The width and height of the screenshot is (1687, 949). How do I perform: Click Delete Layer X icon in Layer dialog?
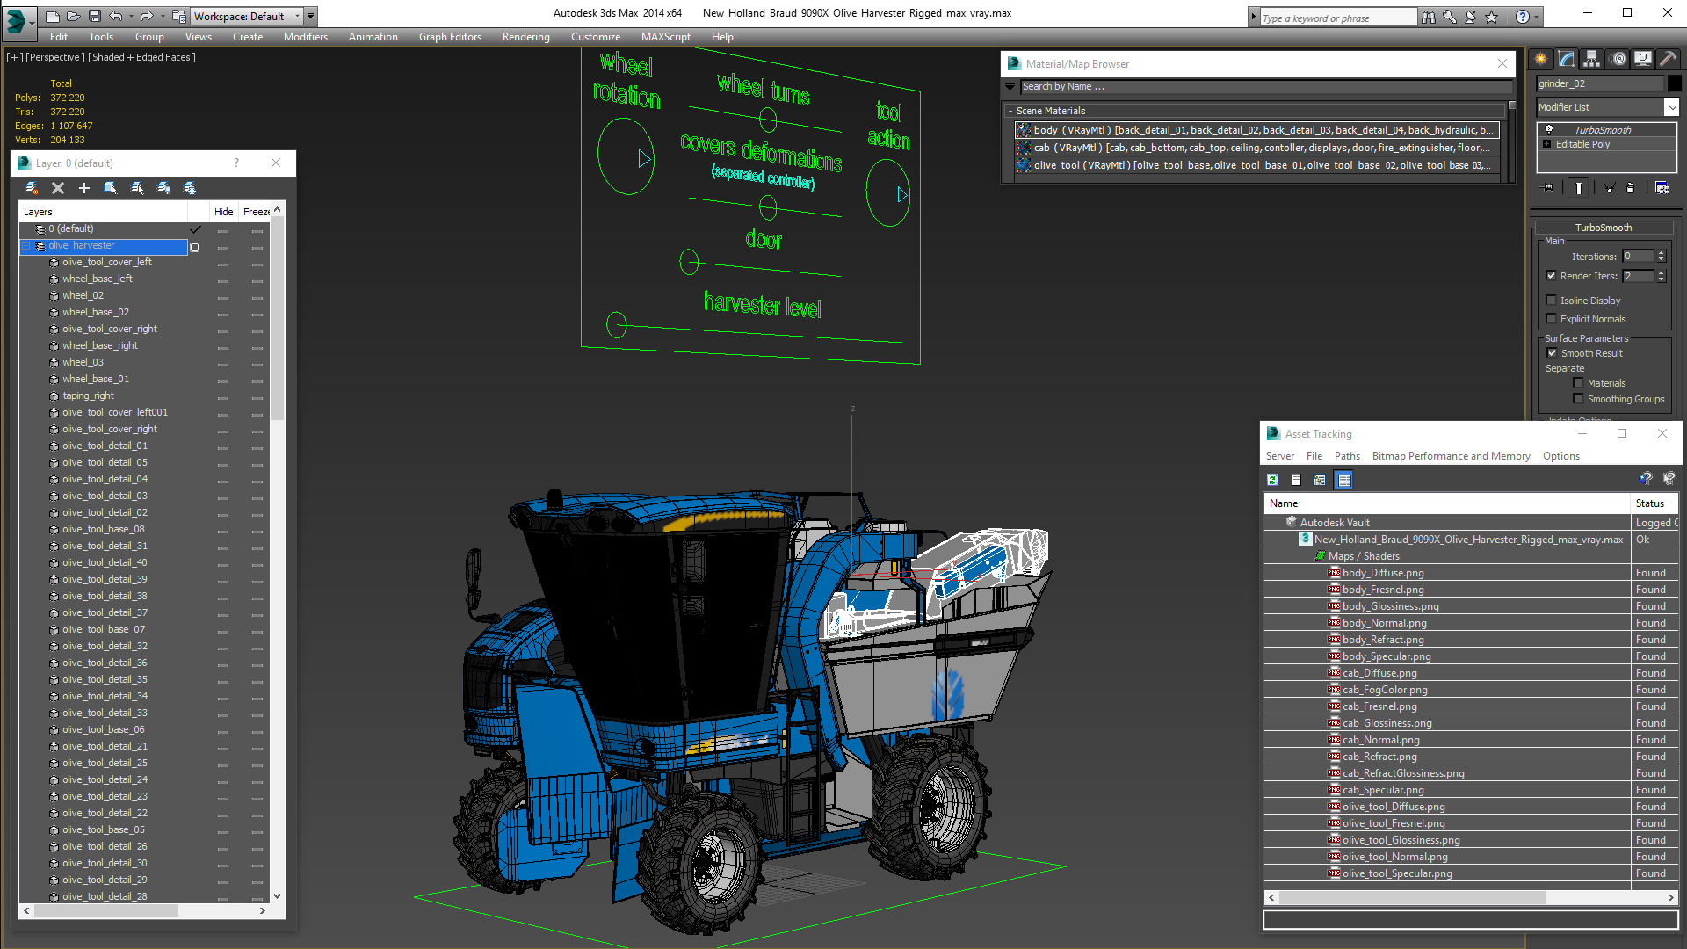[x=58, y=188]
